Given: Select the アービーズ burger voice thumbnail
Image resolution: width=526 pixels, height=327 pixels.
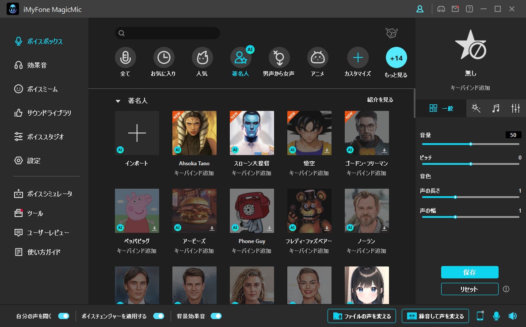Looking at the screenshot, I should pyautogui.click(x=194, y=211).
